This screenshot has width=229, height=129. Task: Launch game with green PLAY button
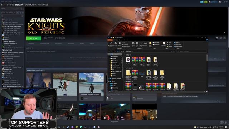coord(34,38)
